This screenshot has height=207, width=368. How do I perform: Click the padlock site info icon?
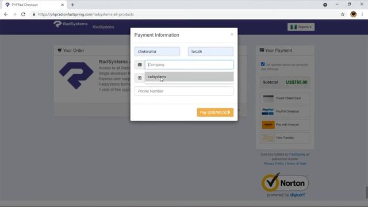[34, 14]
